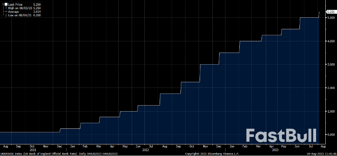337x156 pixels.
Task: Click the High marker icon in legend
Action: pos(5,8)
